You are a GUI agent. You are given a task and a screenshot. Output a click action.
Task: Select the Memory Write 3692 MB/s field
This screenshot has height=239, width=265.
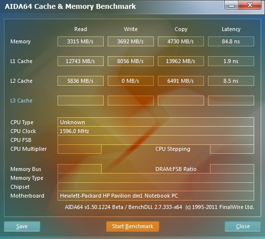(x=131, y=41)
